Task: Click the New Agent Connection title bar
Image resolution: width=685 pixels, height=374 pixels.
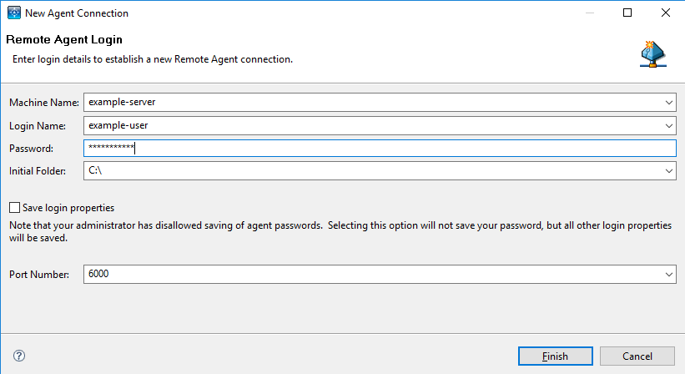Action: [x=334, y=13]
